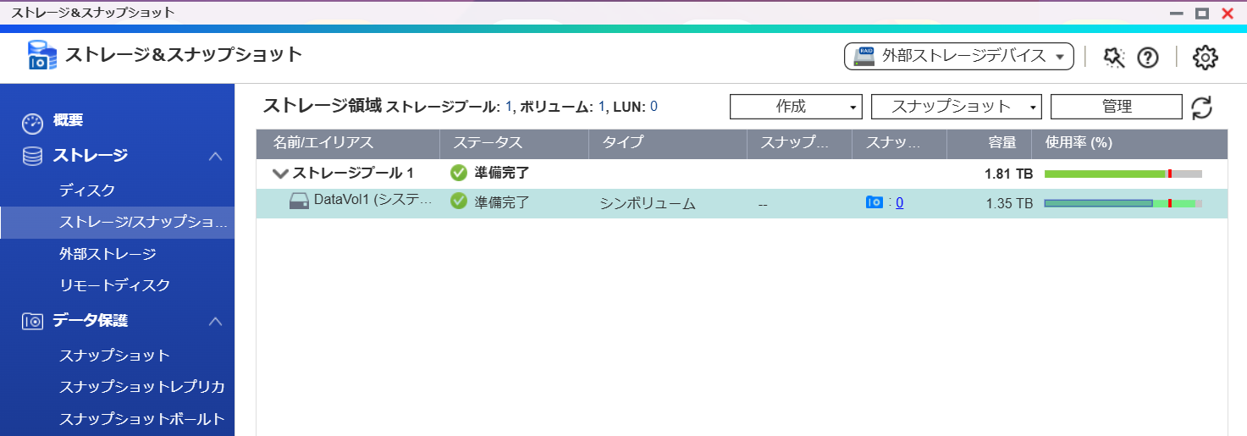Collapse the ストレージ sidebar section
This screenshot has width=1247, height=436.
(x=215, y=156)
